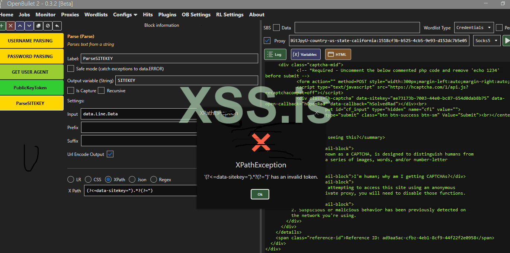
Task: Open the Socks5 proxy type dropdown
Action: [x=487, y=41]
